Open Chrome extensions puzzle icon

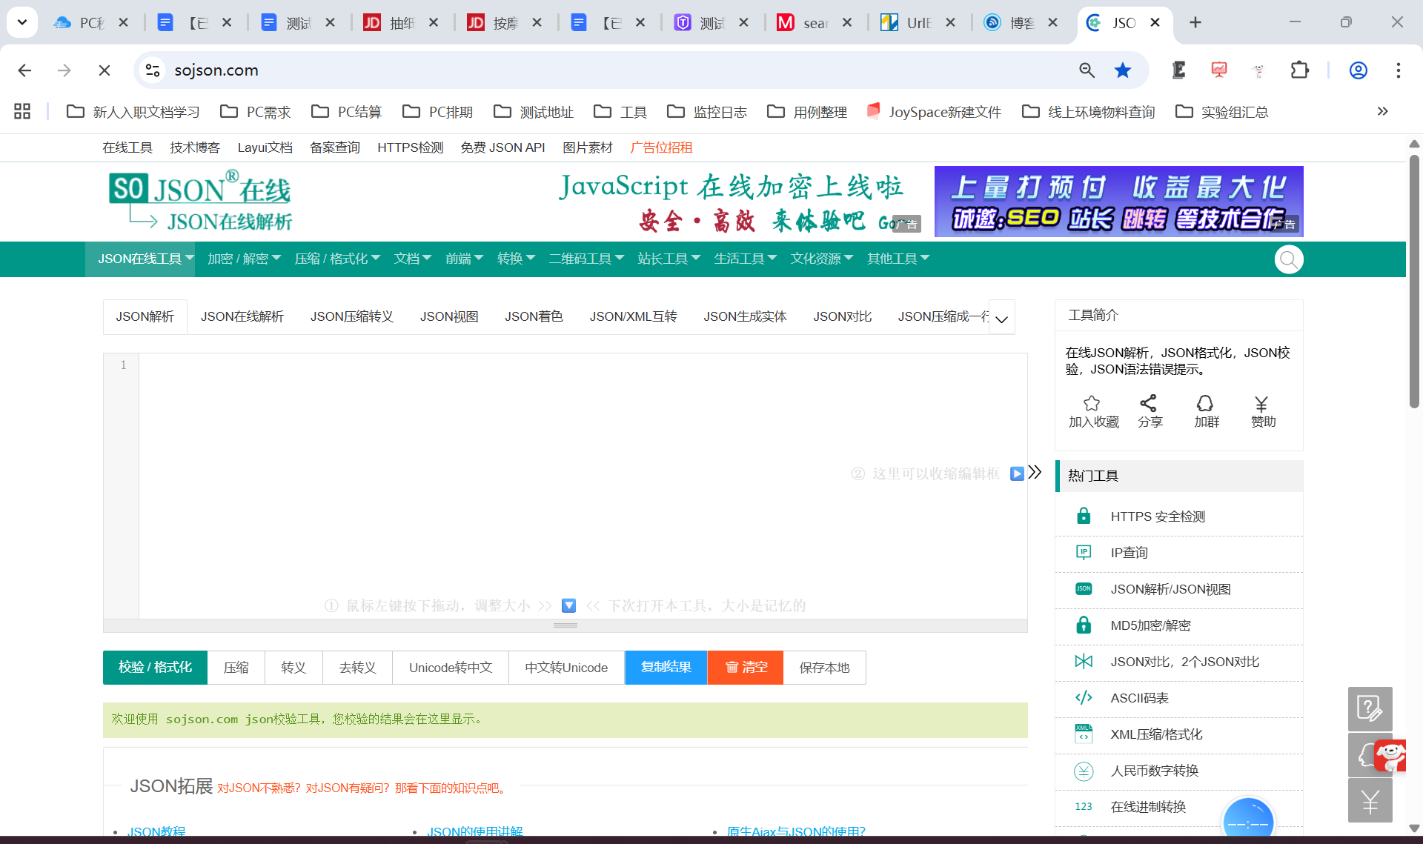(1299, 70)
